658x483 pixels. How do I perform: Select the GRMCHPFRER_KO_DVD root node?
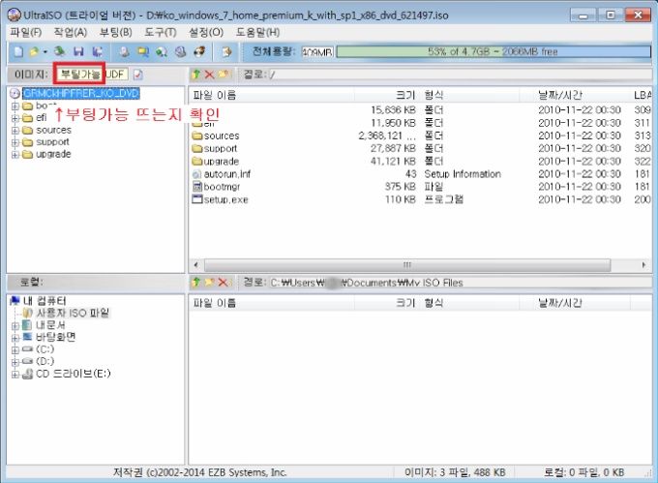81,93
